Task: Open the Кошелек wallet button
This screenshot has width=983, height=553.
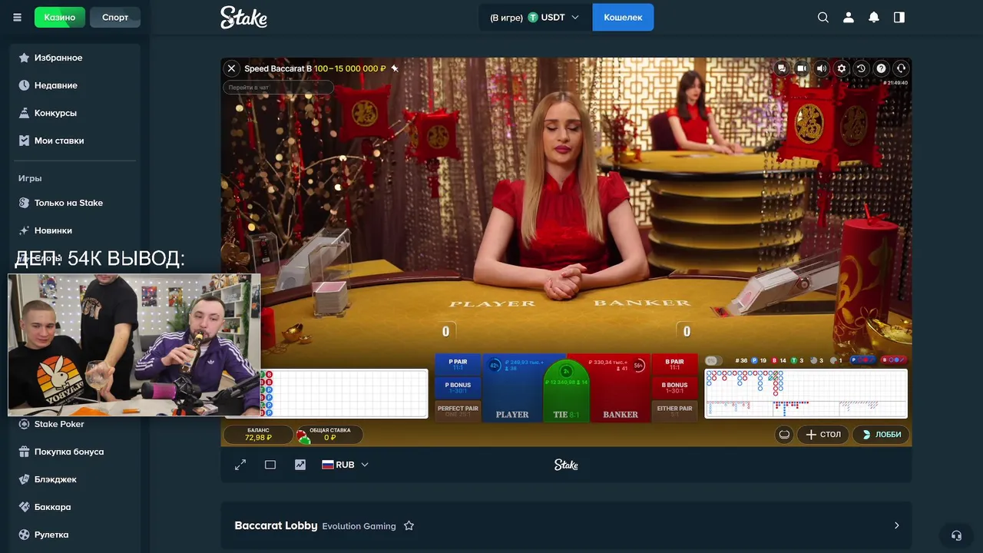Action: 623,17
